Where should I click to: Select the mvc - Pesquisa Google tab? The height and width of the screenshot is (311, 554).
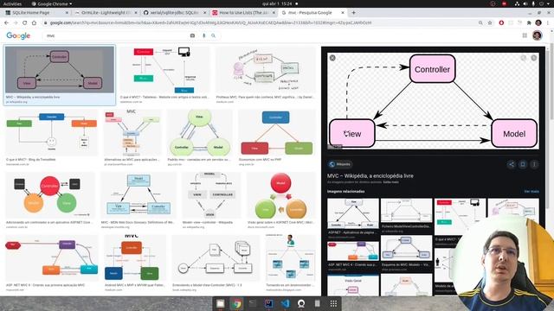coord(312,12)
